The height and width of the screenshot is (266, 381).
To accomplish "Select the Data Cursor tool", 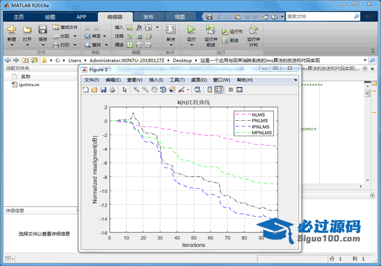I will [x=172, y=90].
